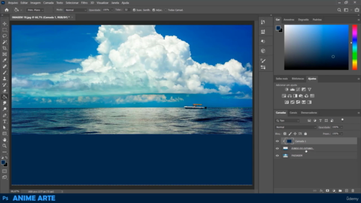Select the Lasso tool
Viewport: 361px width, 203px height.
(x=5, y=36)
